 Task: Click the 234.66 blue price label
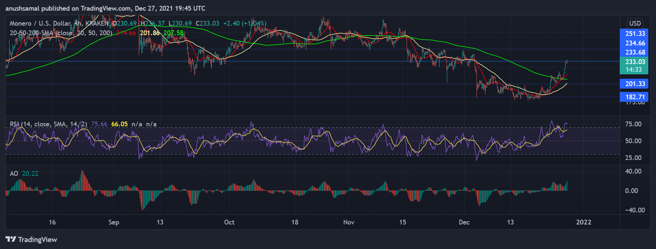tap(635, 43)
